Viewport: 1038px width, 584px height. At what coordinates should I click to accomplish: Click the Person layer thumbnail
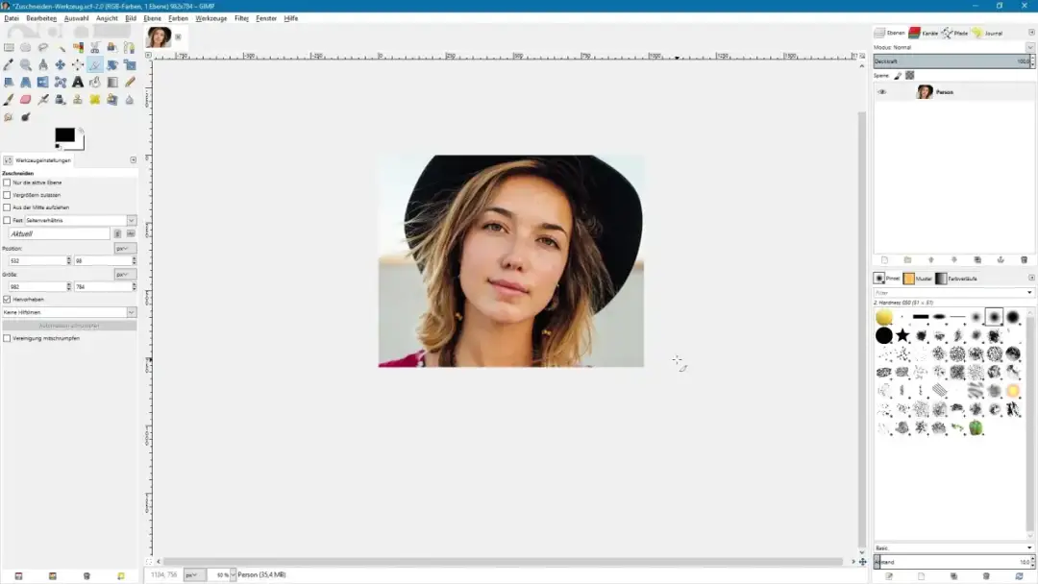925,92
